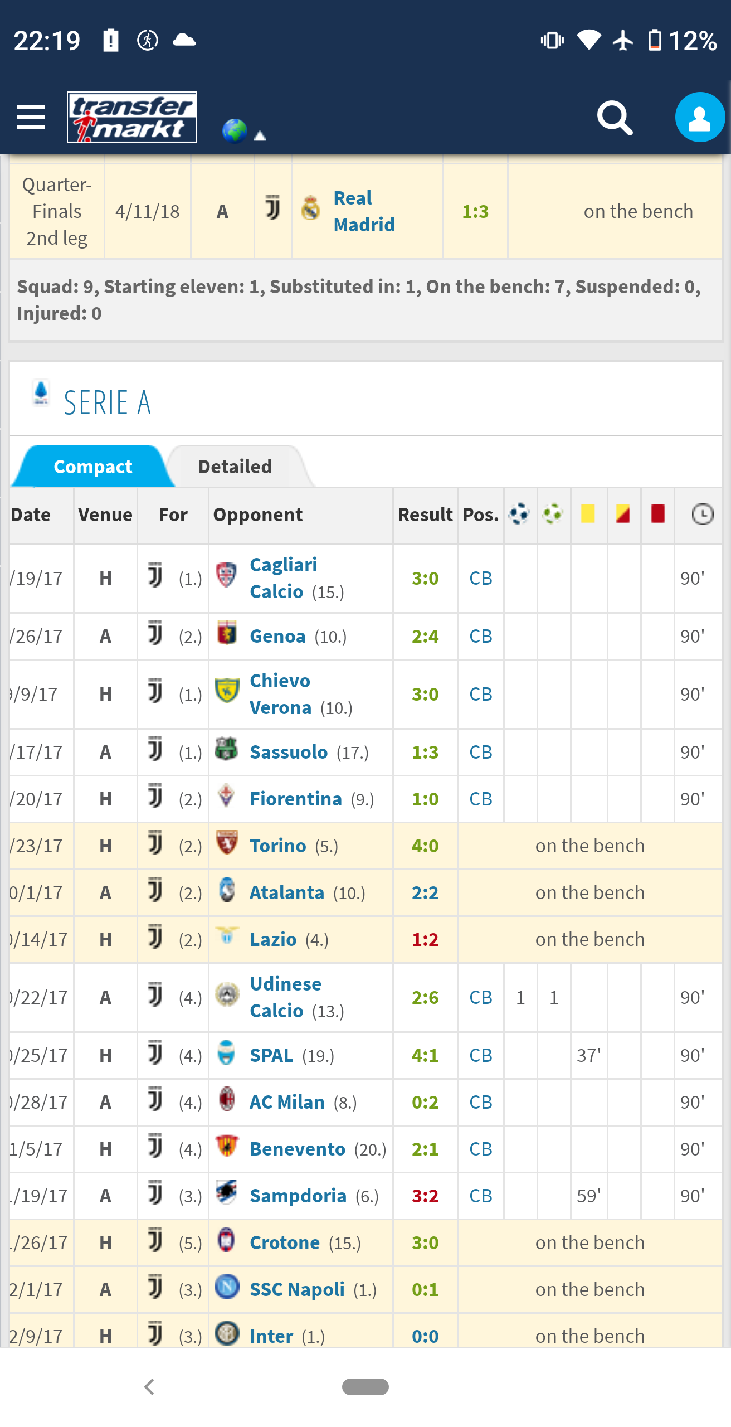The height and width of the screenshot is (1427, 731).
Task: Open the hamburger navigation menu
Action: point(31,117)
